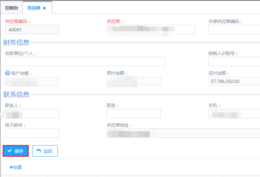Click the 电子邮件 input field
The height and width of the screenshot is (177, 260).
[x=32, y=133]
